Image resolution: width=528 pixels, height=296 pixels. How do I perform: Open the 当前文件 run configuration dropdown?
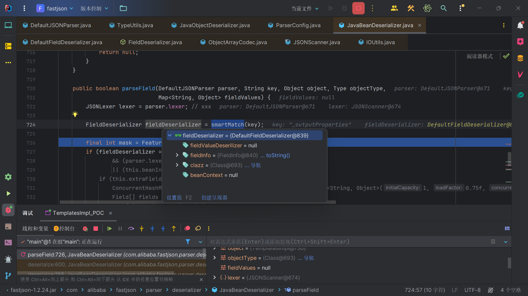pos(305,9)
